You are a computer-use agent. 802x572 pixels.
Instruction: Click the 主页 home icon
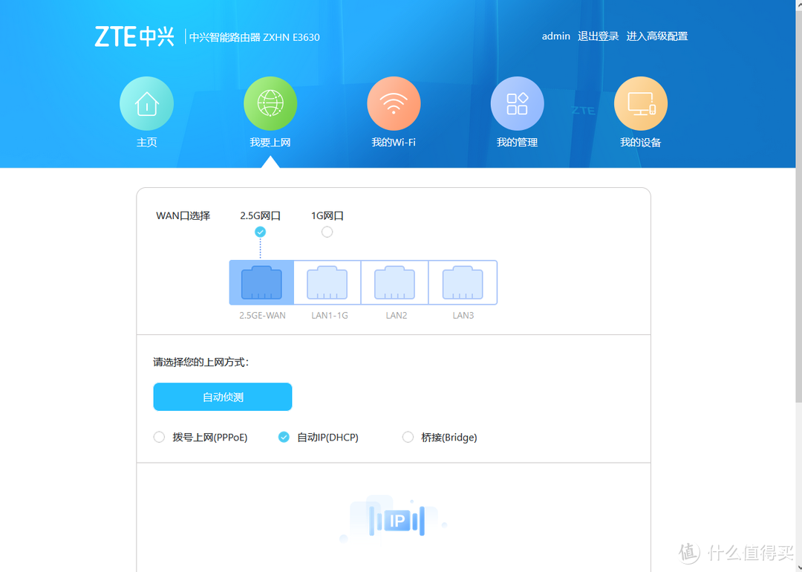click(146, 103)
